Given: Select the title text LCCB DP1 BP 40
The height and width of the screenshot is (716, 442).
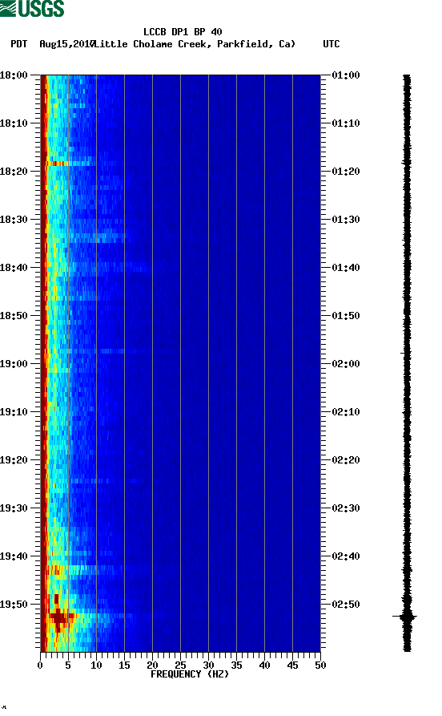Looking at the screenshot, I should pos(183,32).
